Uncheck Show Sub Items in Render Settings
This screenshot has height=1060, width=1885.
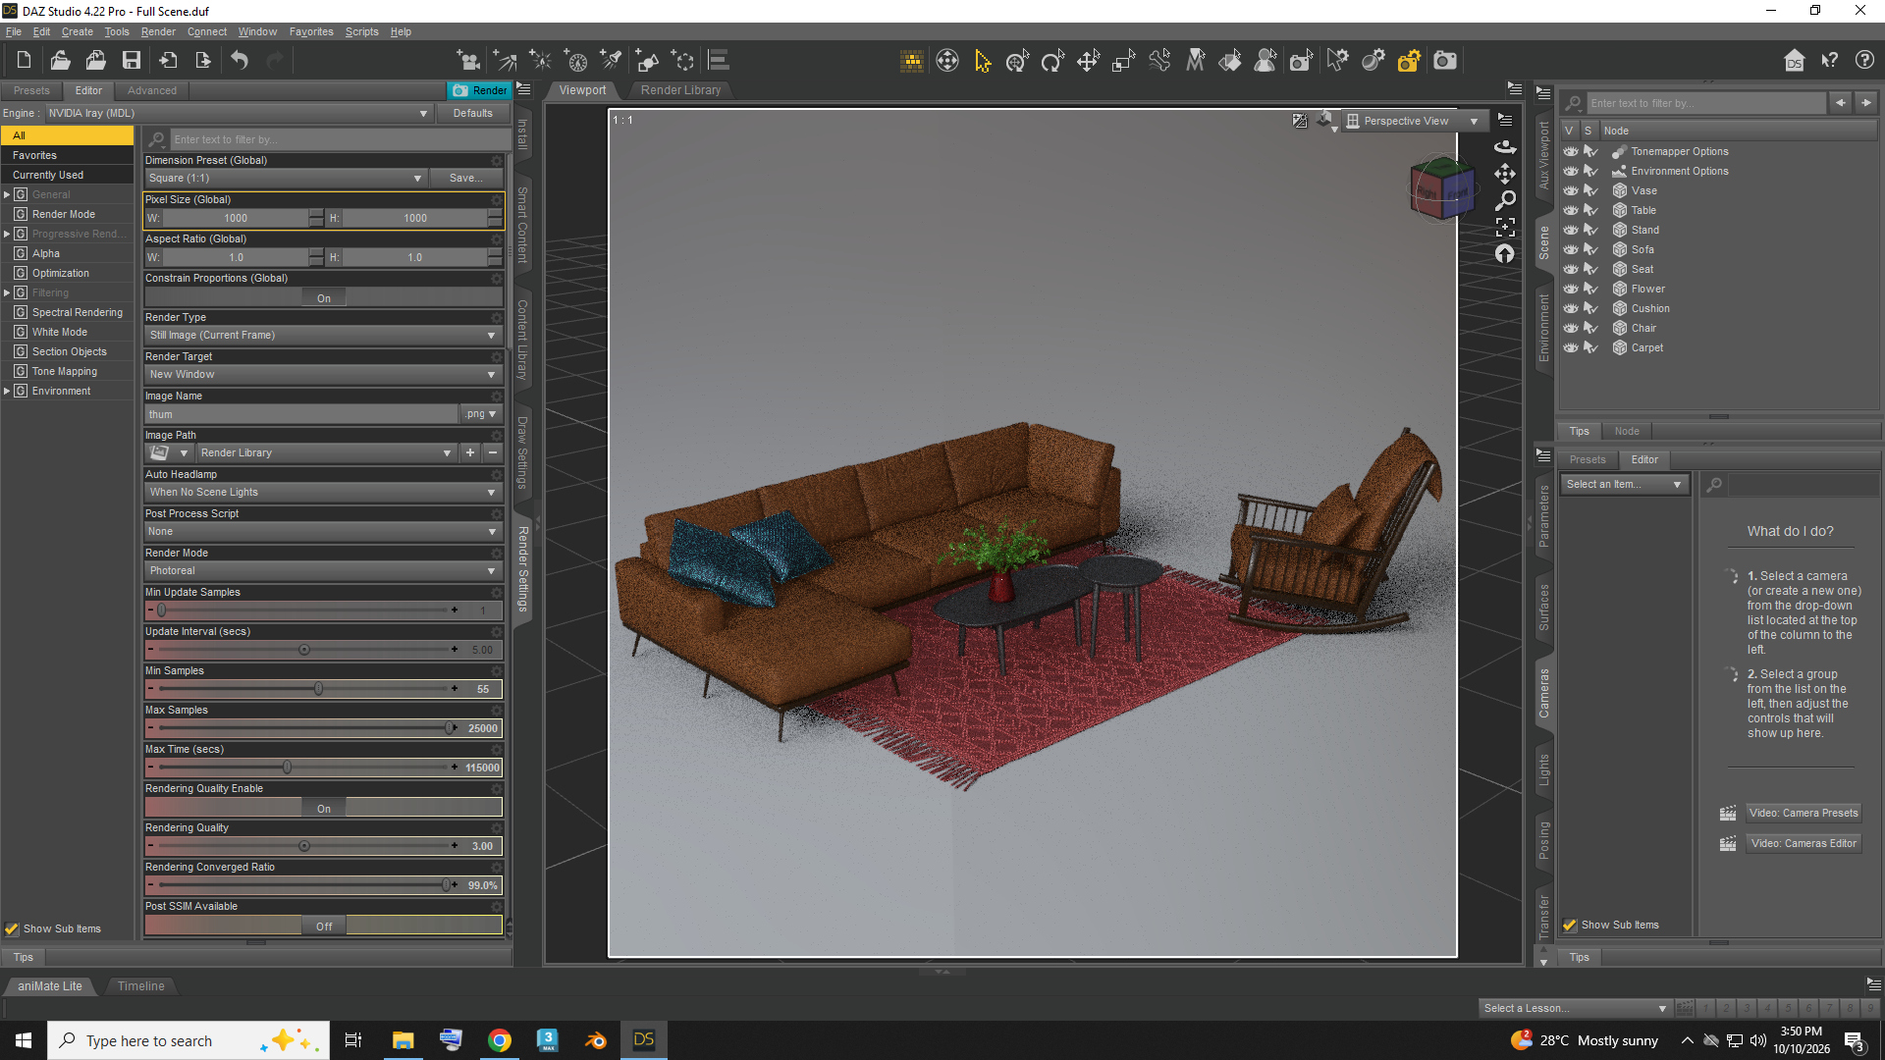click(12, 928)
